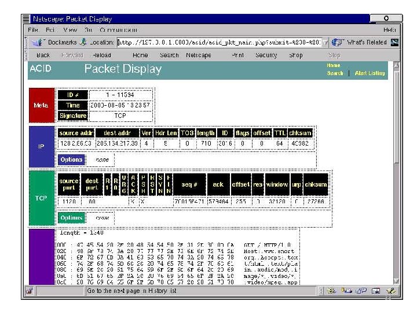Image resolution: width=417 pixels, height=312 pixels.
Task: Click the What's Related label
Action: (367, 42)
